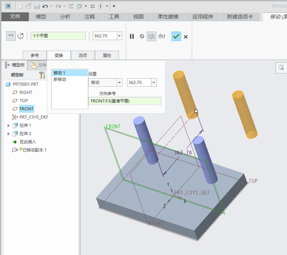This screenshot has width=287, height=255.
Task: Open the 参考 panel tab
Action: (35, 55)
